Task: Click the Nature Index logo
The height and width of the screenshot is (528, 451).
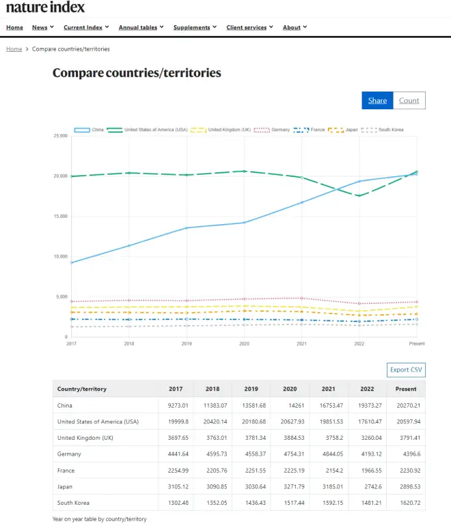Action: [45, 8]
